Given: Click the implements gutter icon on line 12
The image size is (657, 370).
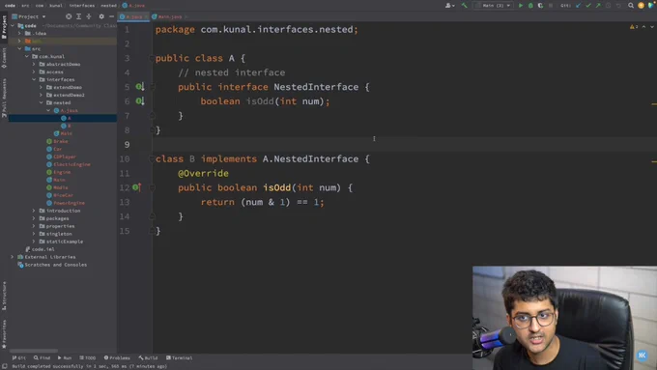Looking at the screenshot, I should pyautogui.click(x=136, y=187).
